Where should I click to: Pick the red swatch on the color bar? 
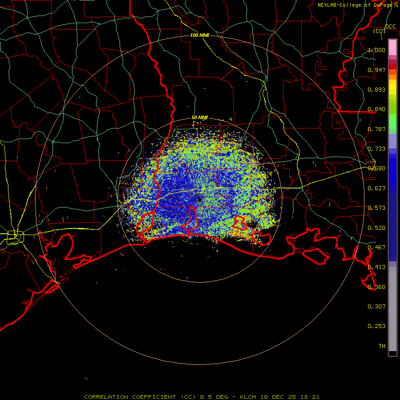coord(392,67)
